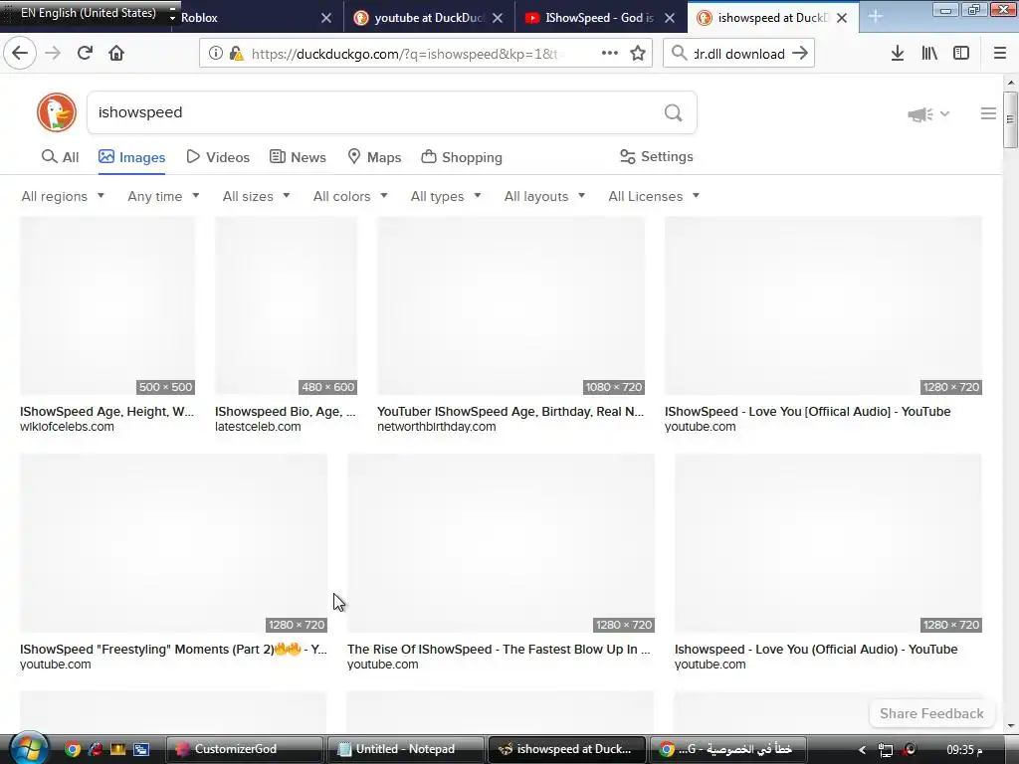Click the vertical scrollbar handle
1019x764 pixels.
(x=1010, y=120)
